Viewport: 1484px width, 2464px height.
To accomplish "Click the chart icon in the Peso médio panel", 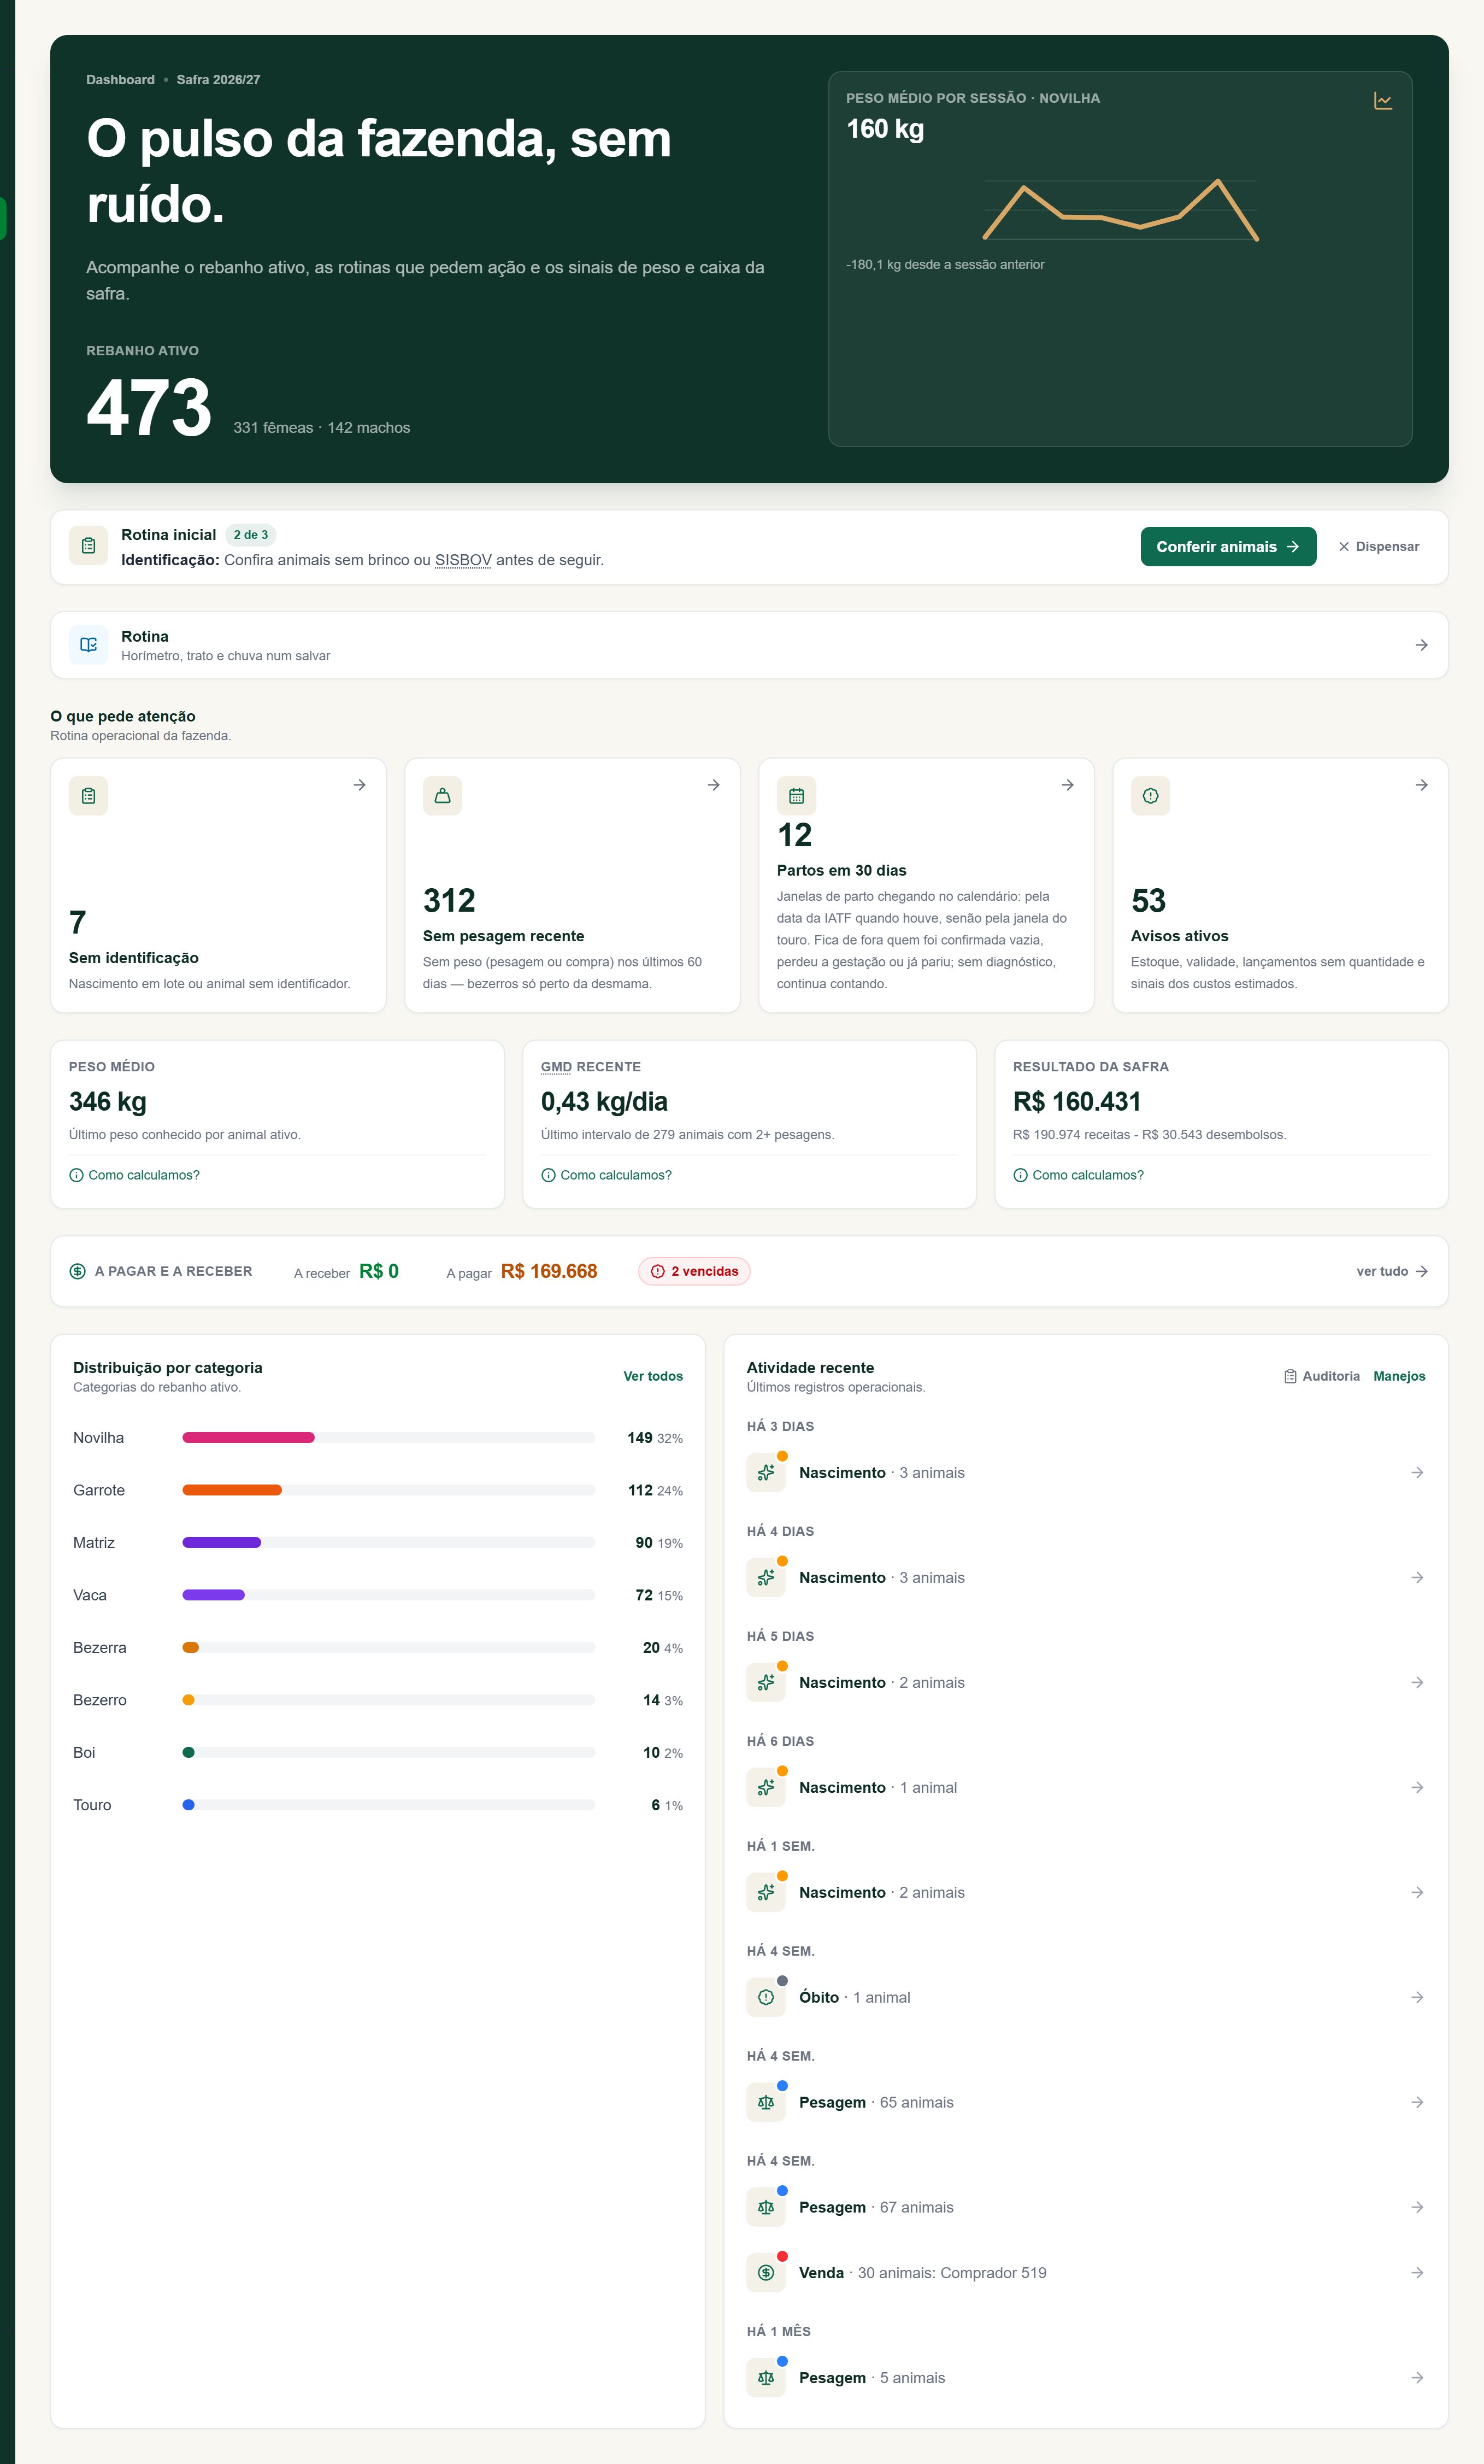I will (x=1382, y=101).
